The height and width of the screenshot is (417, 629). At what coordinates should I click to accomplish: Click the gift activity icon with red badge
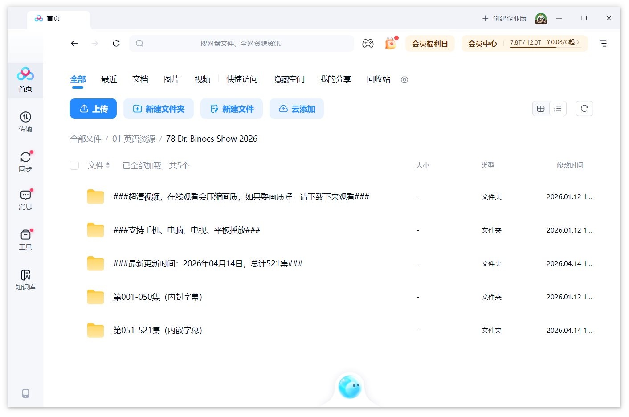click(390, 43)
